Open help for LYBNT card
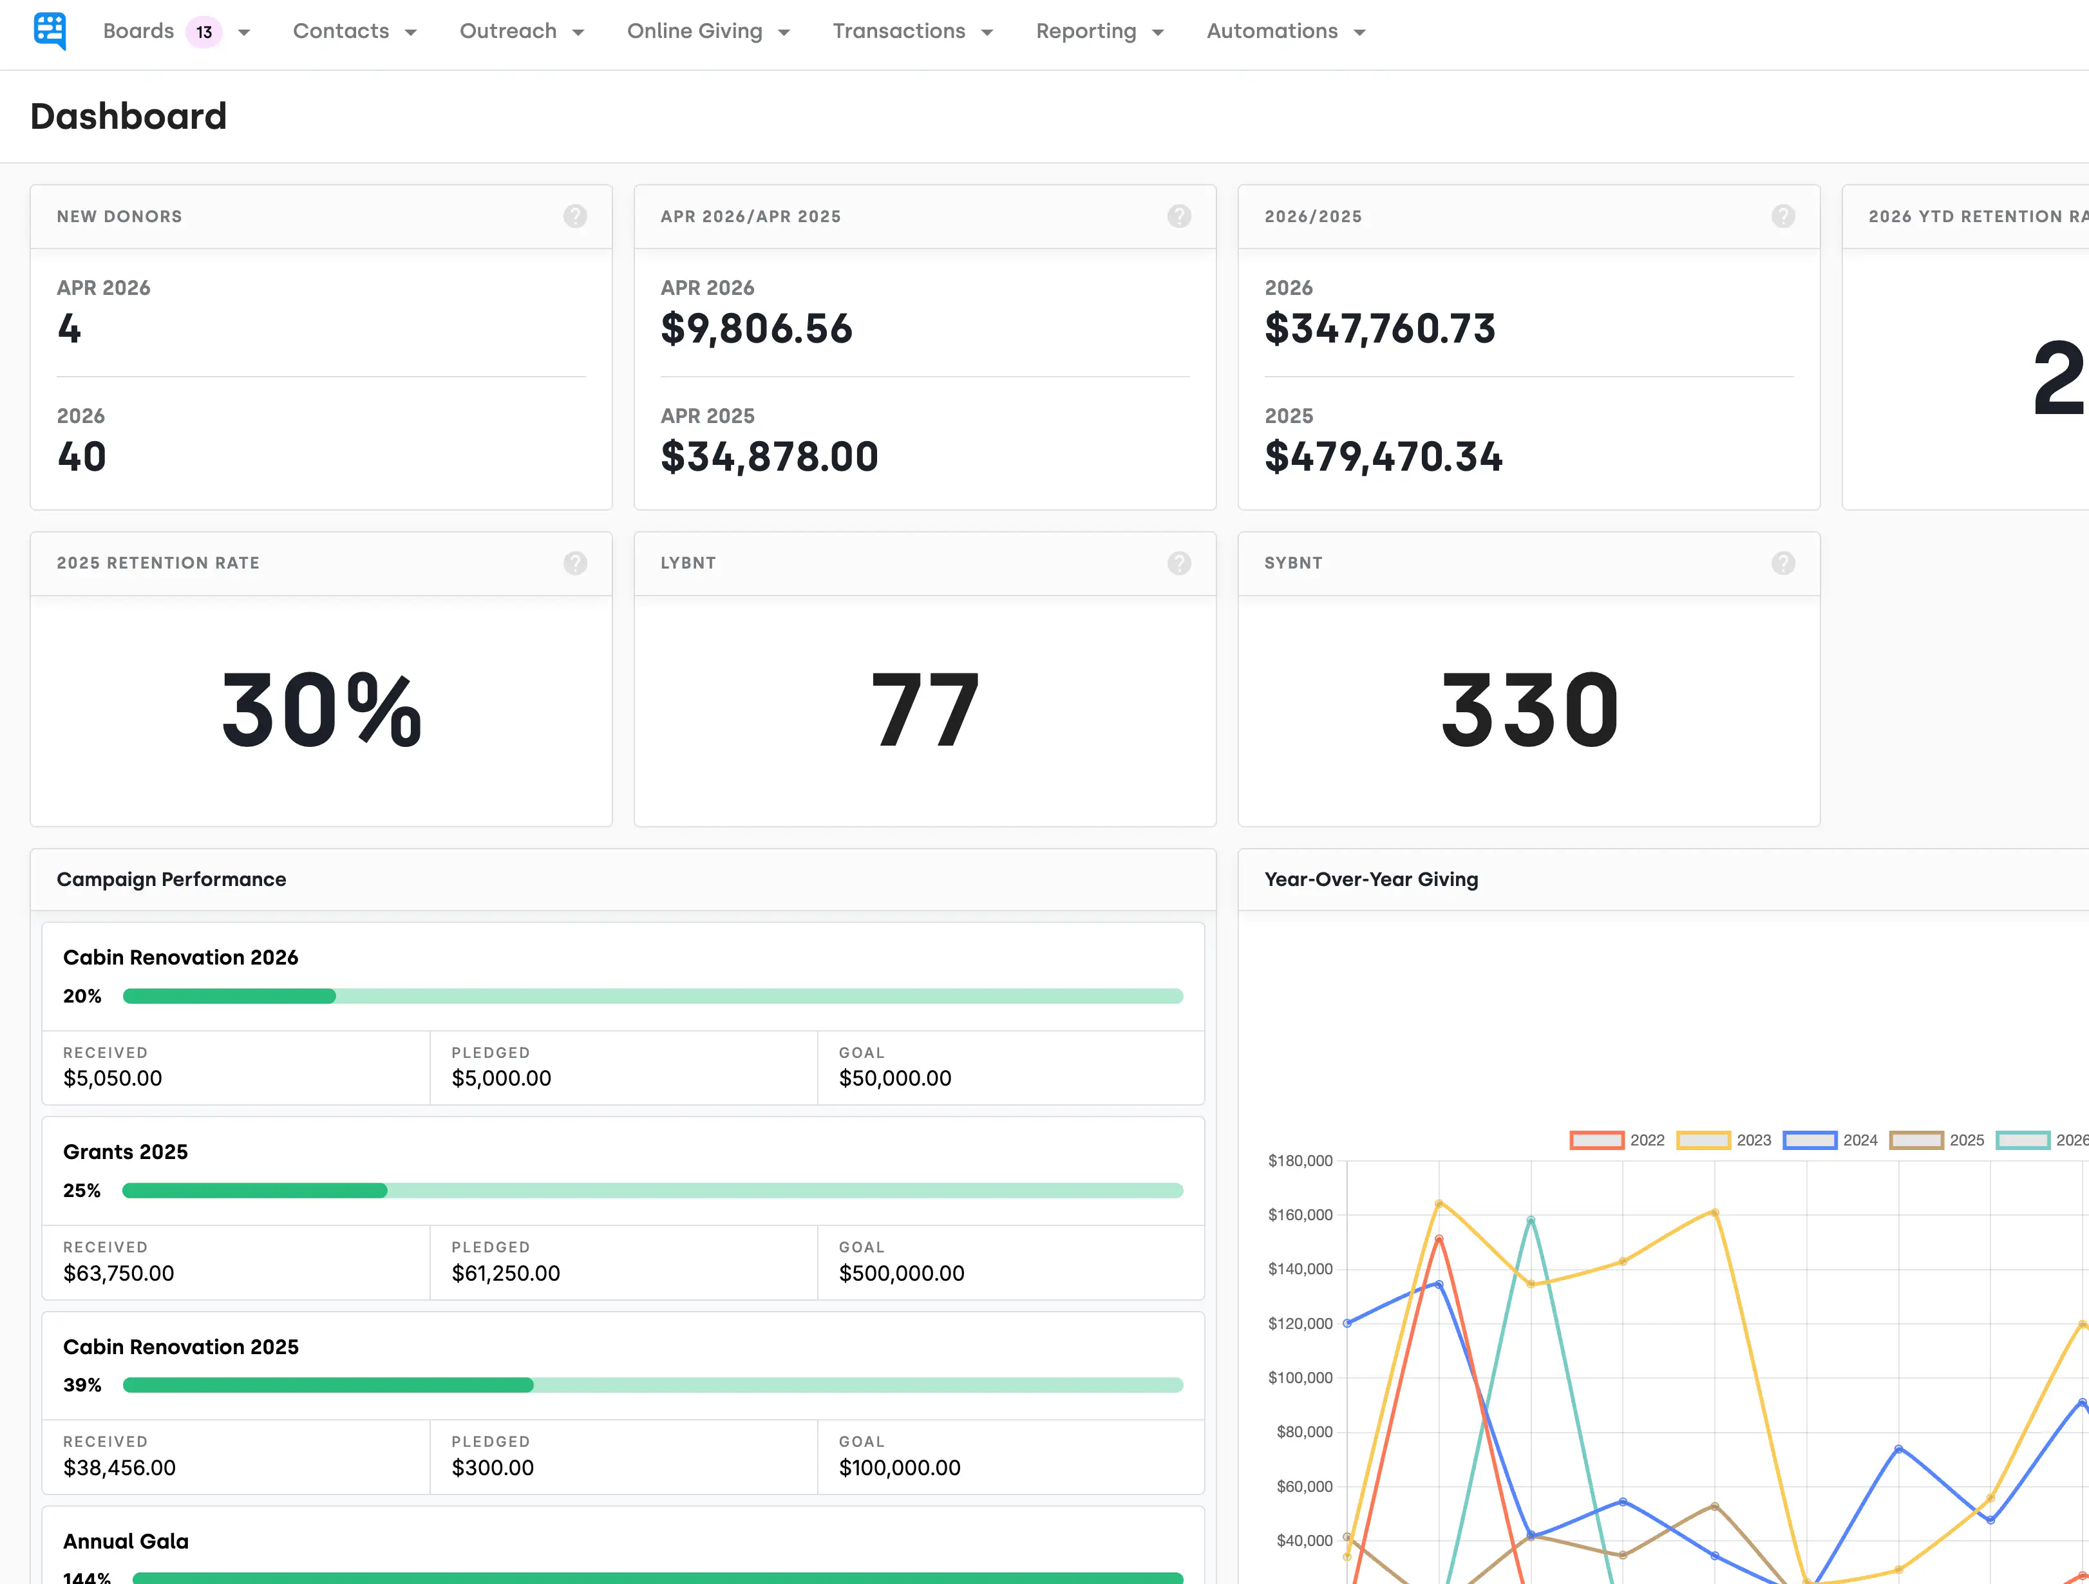The height and width of the screenshot is (1584, 2089). [x=1180, y=563]
